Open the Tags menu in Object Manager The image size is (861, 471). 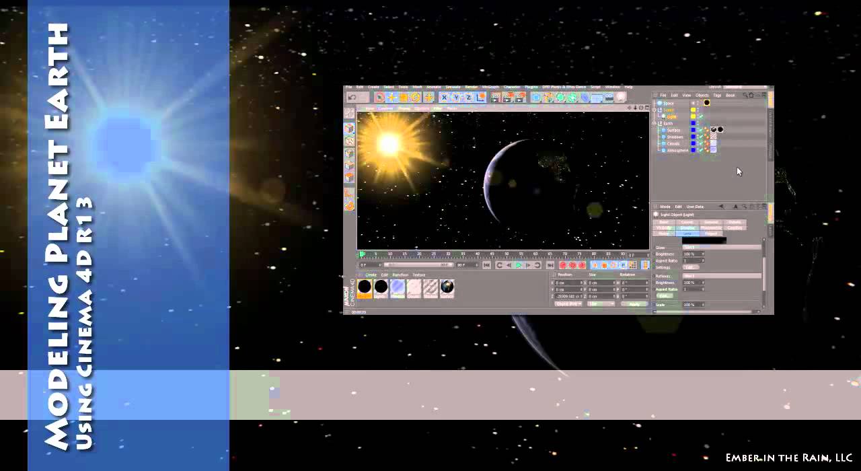[x=717, y=95]
